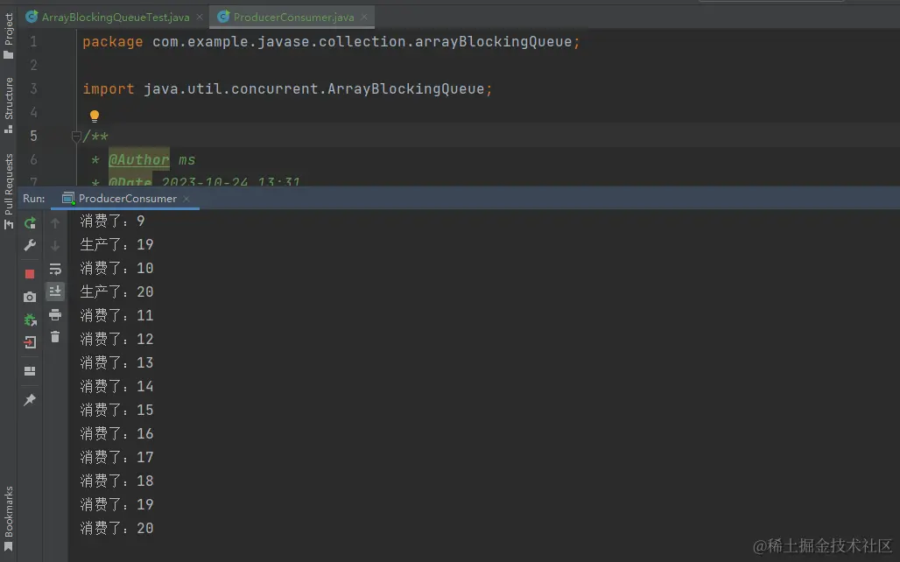Click console line '消费了: 17'
Viewport: 900px width, 562px height.
[x=116, y=457]
